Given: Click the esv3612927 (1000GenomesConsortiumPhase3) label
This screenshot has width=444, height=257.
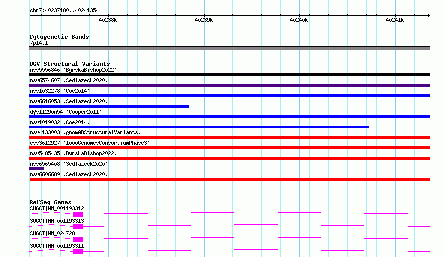Looking at the screenshot, I should click(90, 143).
